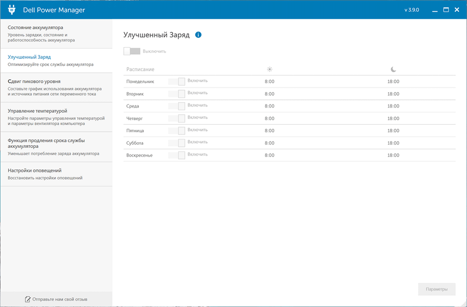Click Четверг end time 18:00

point(393,118)
